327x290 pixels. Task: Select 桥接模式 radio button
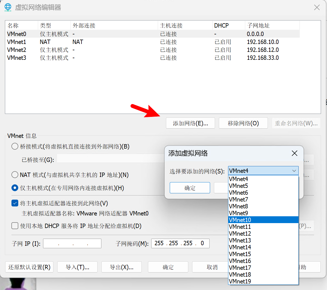pos(15,146)
